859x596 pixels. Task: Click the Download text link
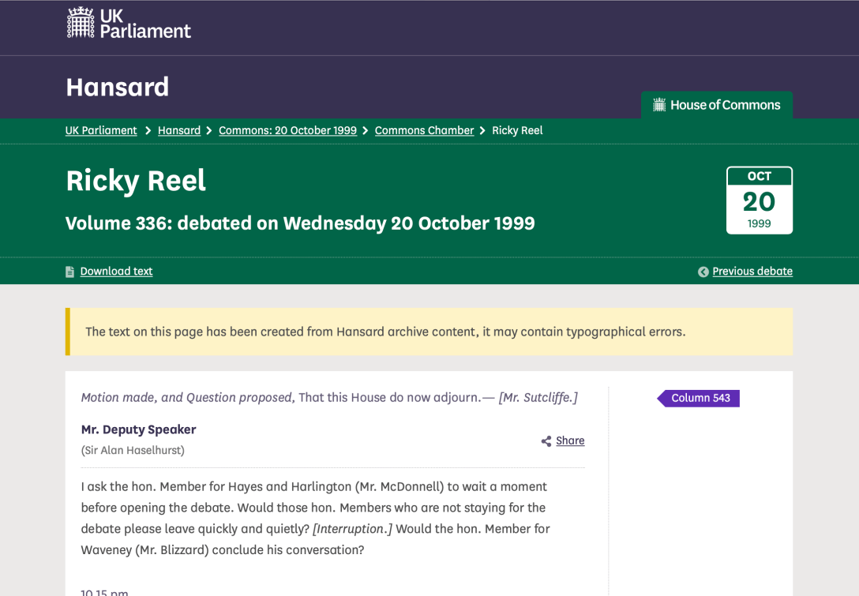[x=116, y=272]
